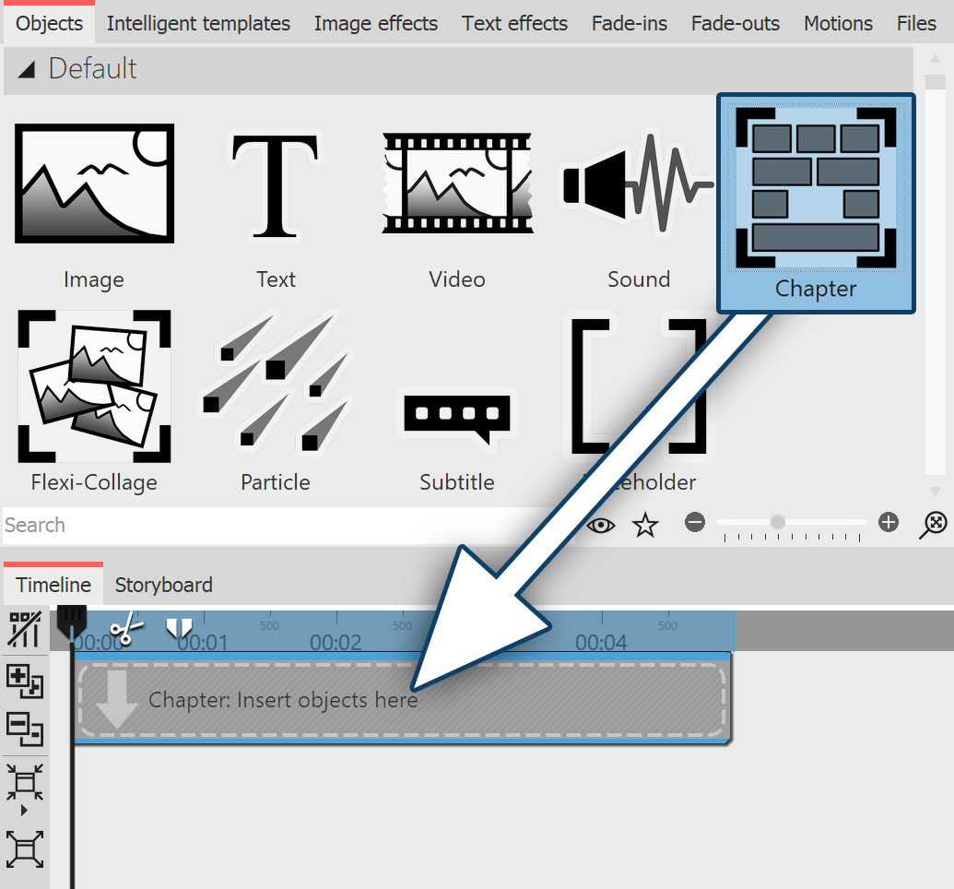Click the zoom-out minus button beside slider

(695, 523)
